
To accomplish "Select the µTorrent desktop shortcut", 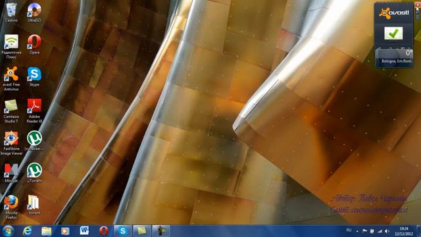I will pyautogui.click(x=34, y=172).
